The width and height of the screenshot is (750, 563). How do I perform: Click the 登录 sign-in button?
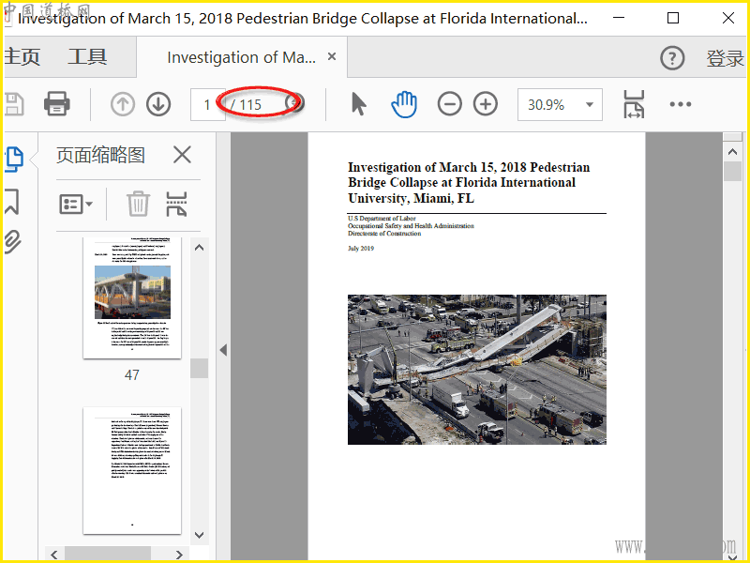725,58
